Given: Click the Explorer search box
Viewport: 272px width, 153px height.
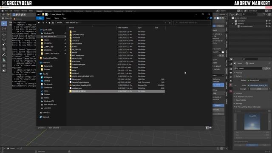Looking at the screenshot, I should (x=192, y=23).
